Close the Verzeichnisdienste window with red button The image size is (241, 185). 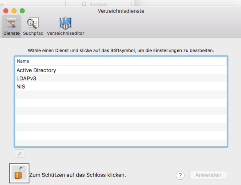pyautogui.click(x=6, y=11)
